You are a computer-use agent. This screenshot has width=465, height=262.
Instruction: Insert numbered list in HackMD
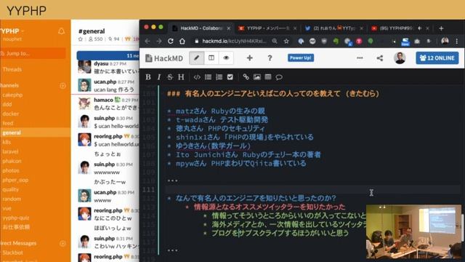(219, 77)
